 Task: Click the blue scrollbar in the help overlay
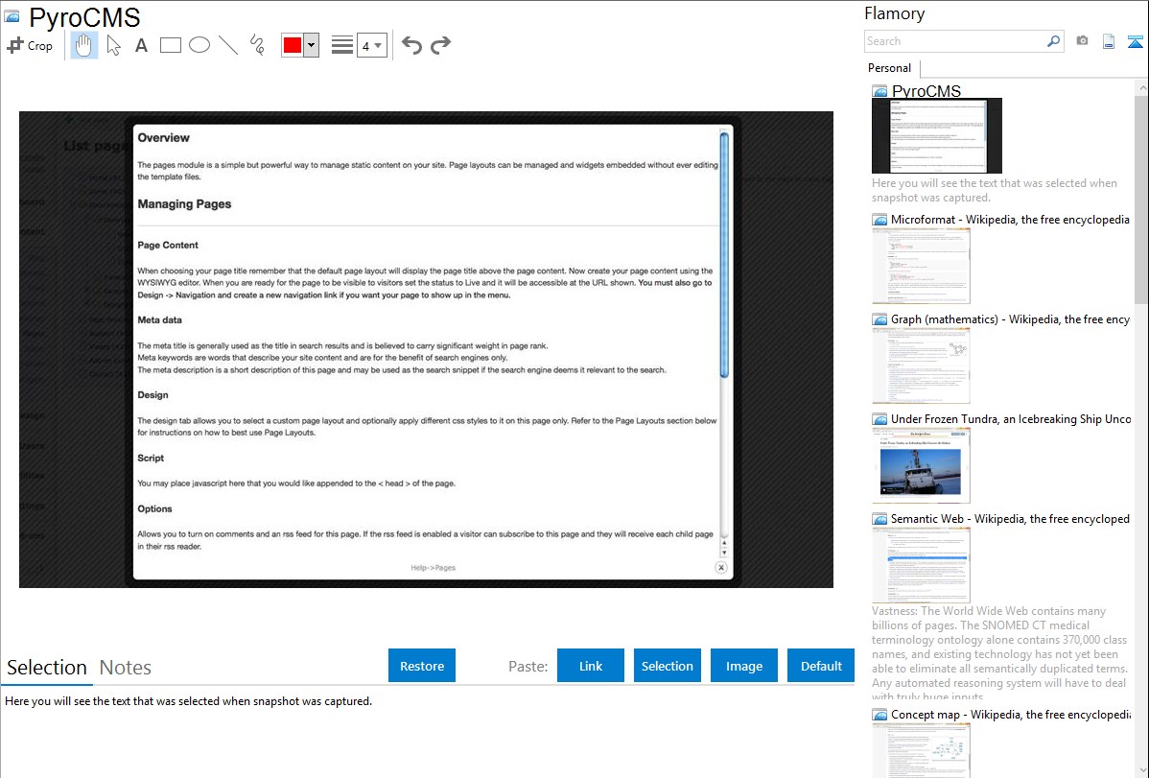pos(724,254)
